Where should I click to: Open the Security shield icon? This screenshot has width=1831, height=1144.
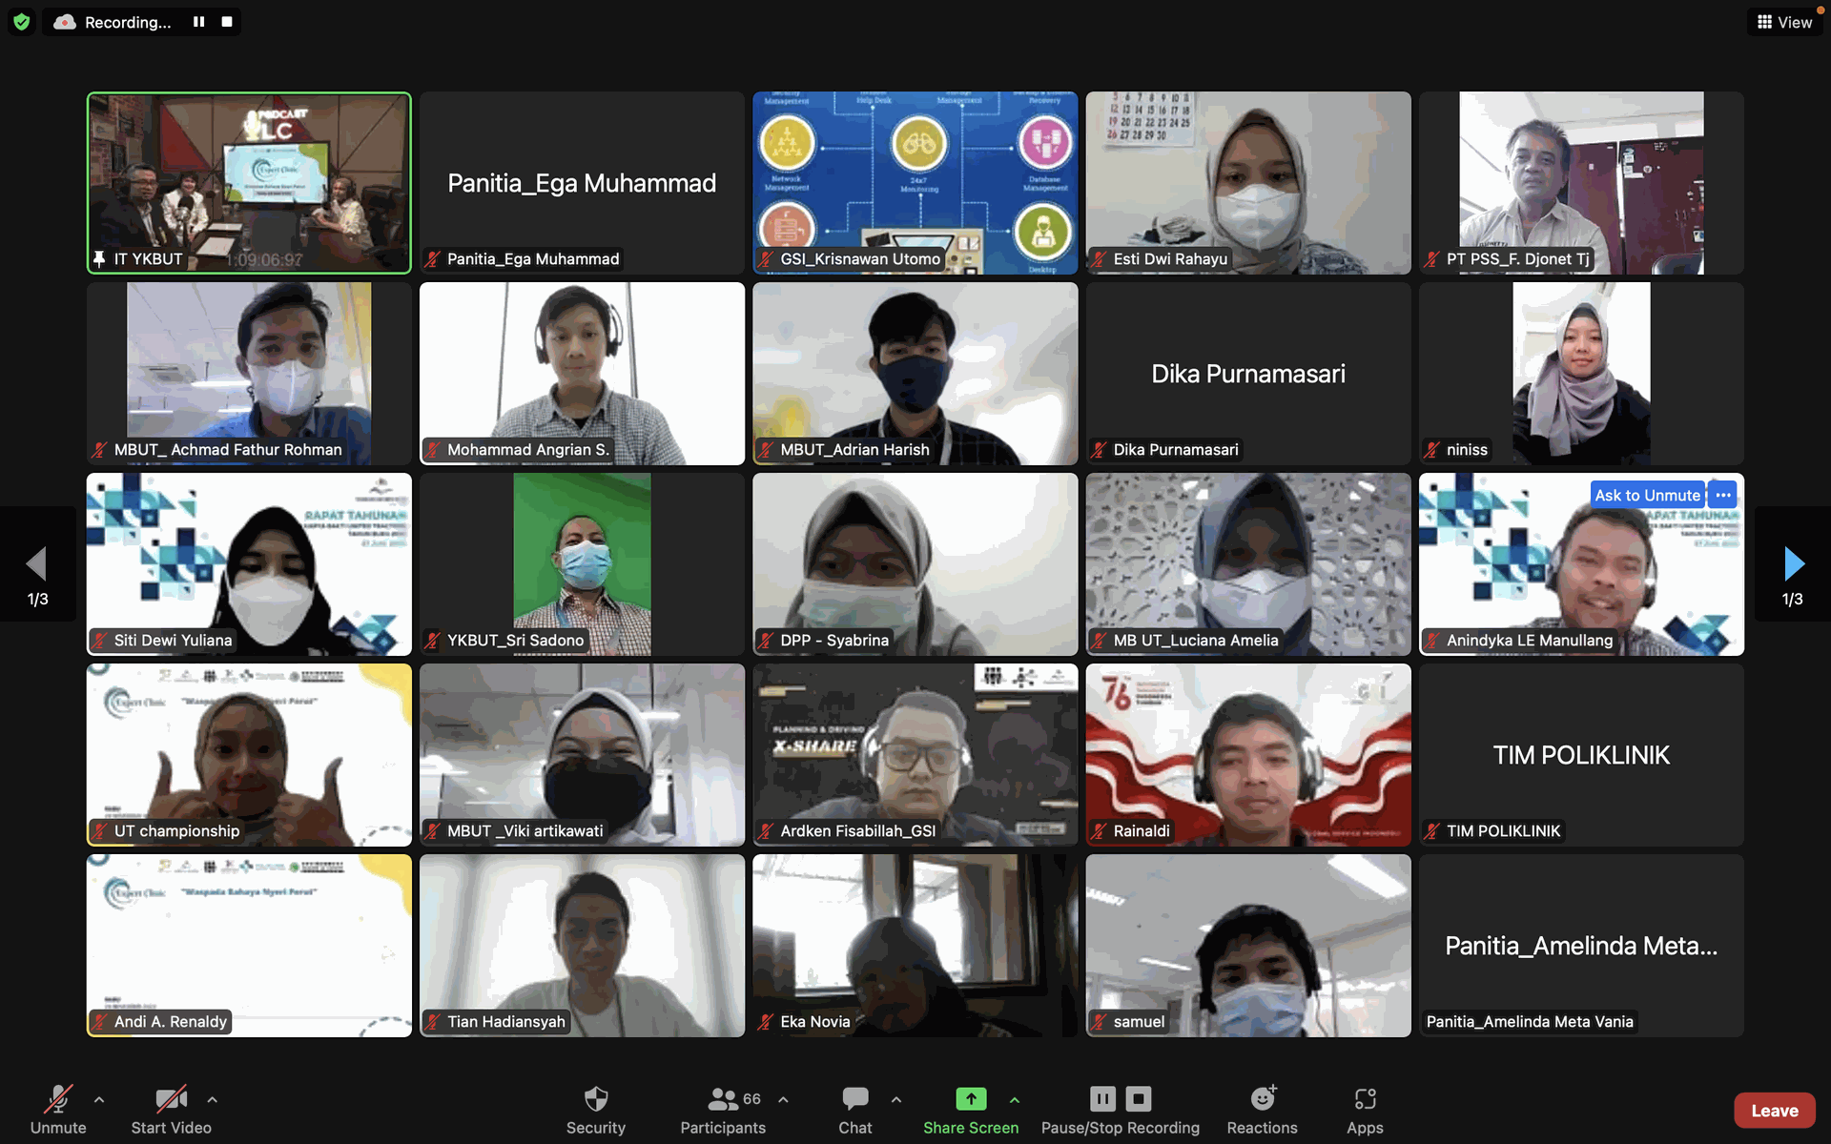(x=595, y=1099)
